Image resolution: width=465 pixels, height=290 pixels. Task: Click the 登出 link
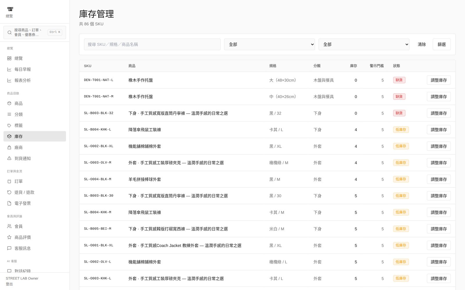(x=9, y=284)
